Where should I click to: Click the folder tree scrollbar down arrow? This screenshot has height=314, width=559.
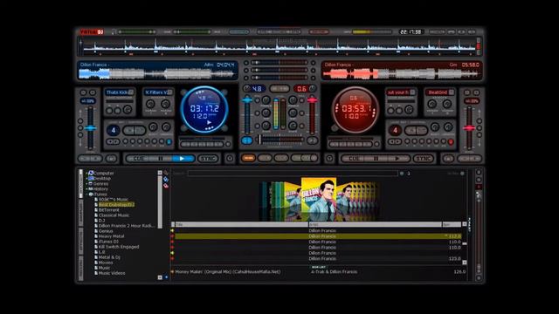(160, 277)
